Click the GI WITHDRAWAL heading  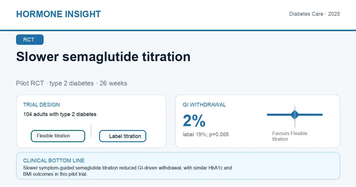pyautogui.click(x=204, y=105)
